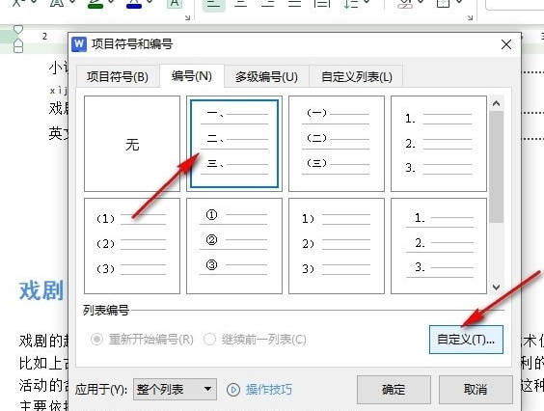Open the 应用于(Y) 整个列表 dropdown
Viewport: 544px width, 411px height.
click(x=175, y=389)
